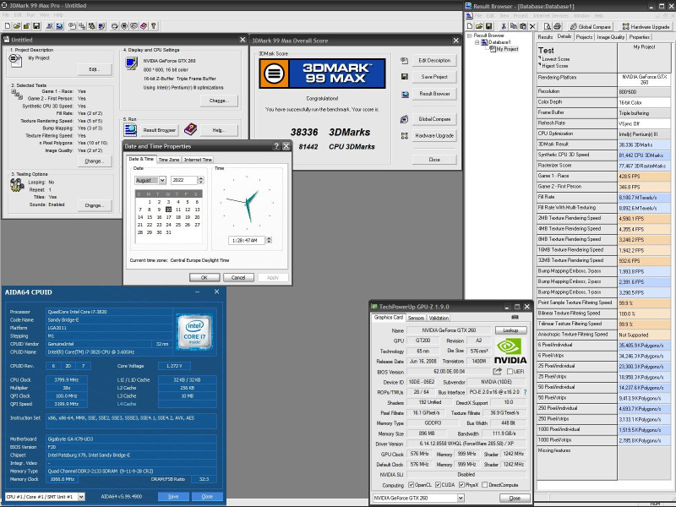Toggle the CUDA checkbox in GPU-Z
Viewport: 676px width, 507px height.
(x=438, y=484)
